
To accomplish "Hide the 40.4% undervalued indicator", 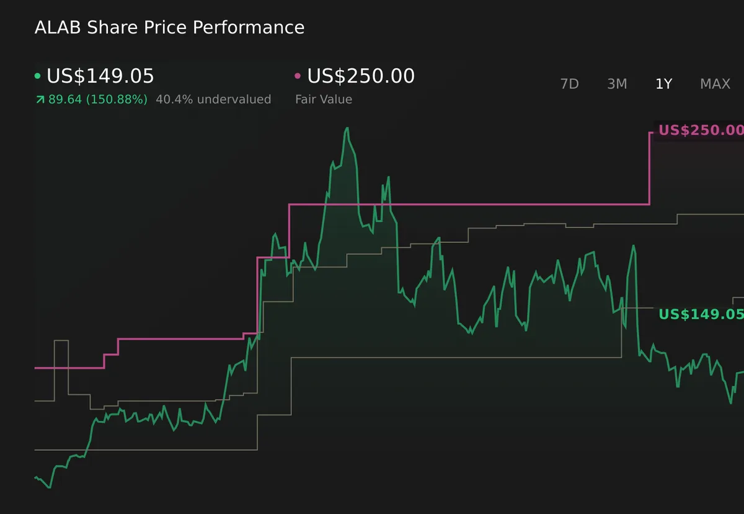I will [x=214, y=99].
